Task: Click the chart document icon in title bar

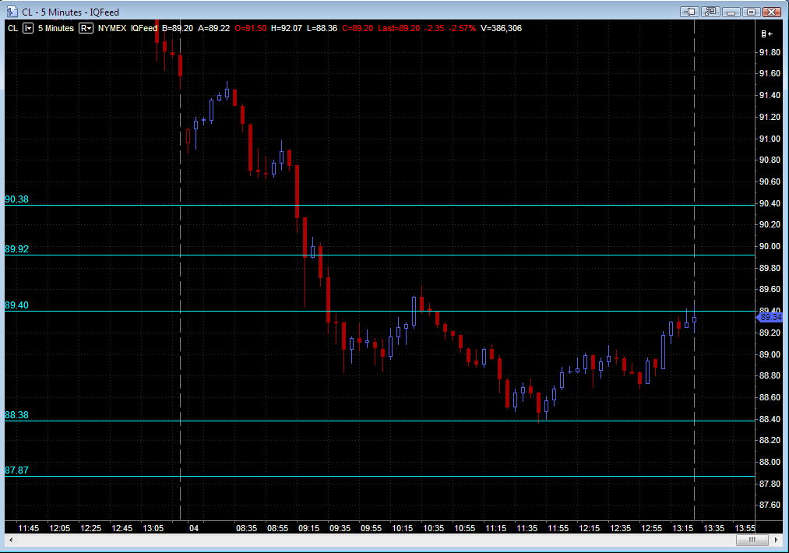Action: (x=12, y=12)
